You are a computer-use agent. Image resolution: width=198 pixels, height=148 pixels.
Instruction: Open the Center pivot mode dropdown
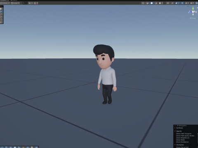click(5, 3)
